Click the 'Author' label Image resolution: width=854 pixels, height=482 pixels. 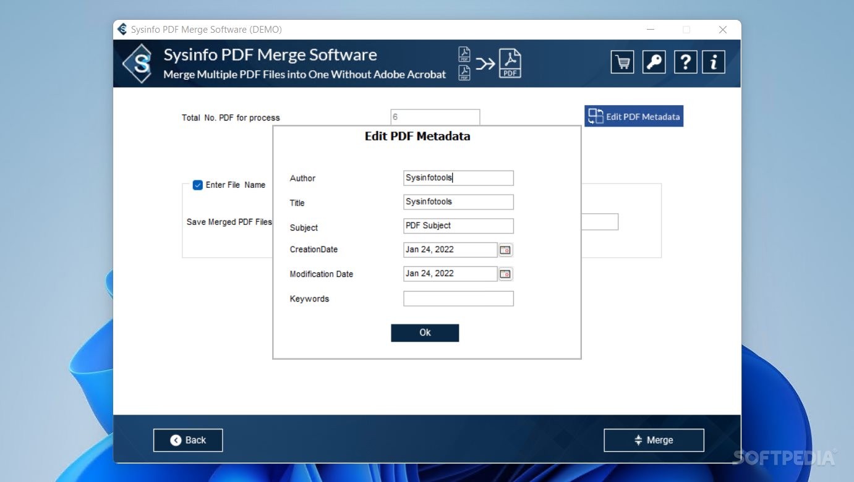tap(302, 178)
